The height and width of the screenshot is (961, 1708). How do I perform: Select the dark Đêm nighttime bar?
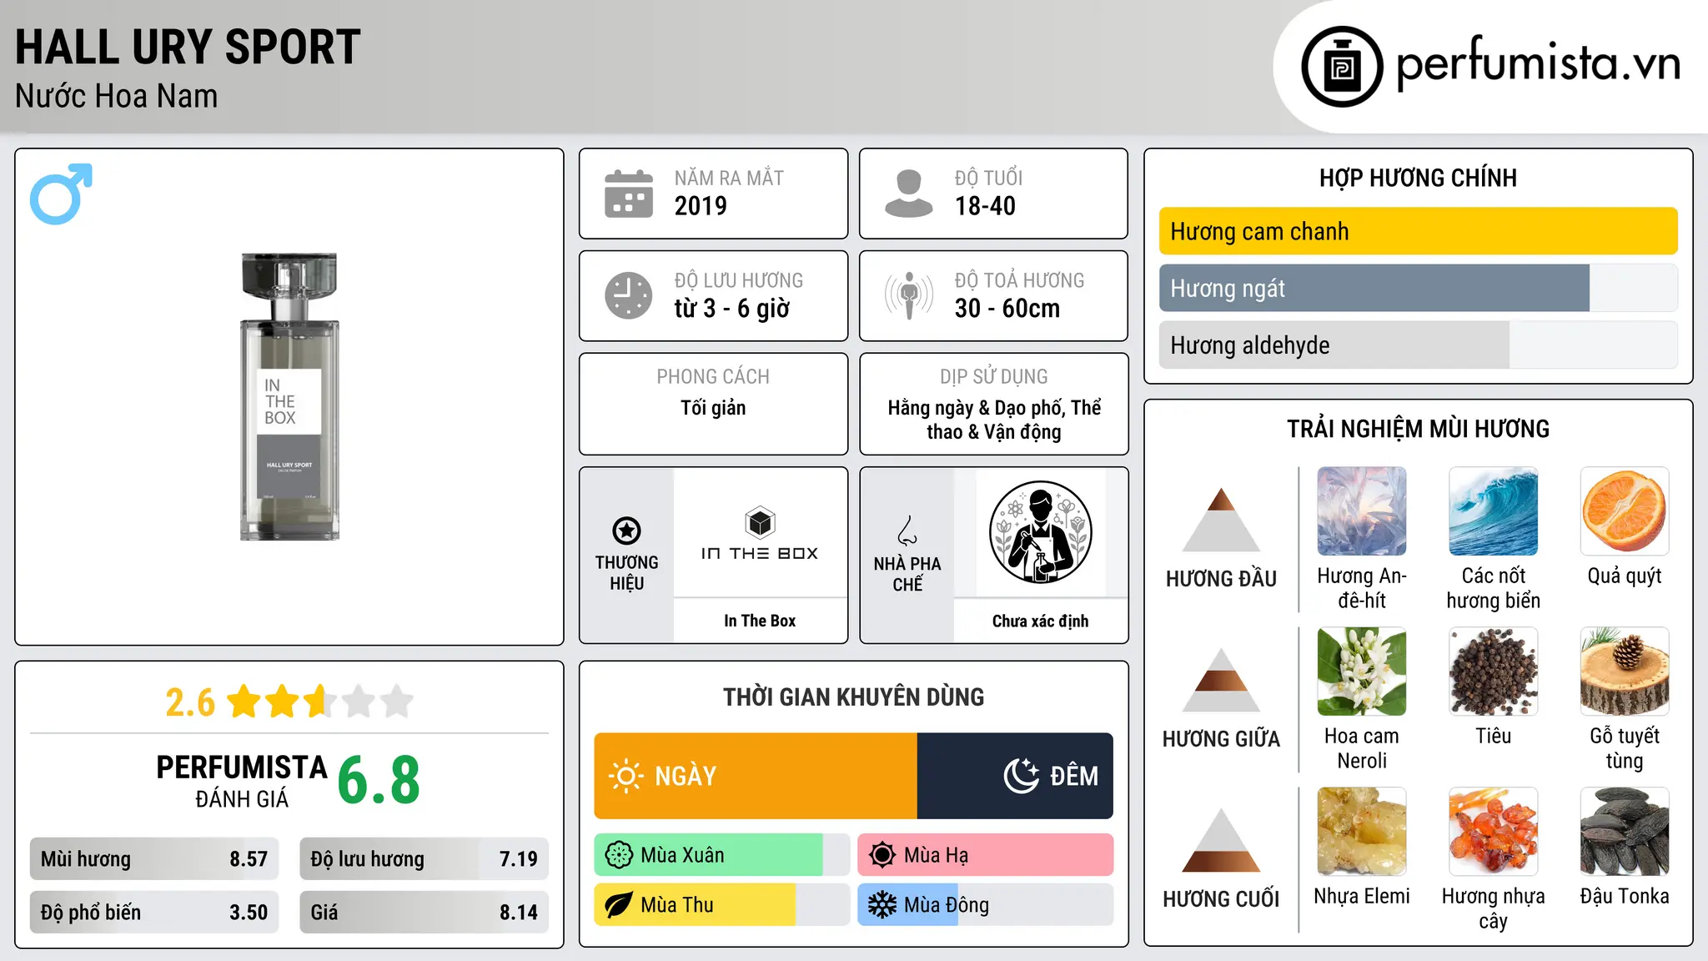[1015, 776]
